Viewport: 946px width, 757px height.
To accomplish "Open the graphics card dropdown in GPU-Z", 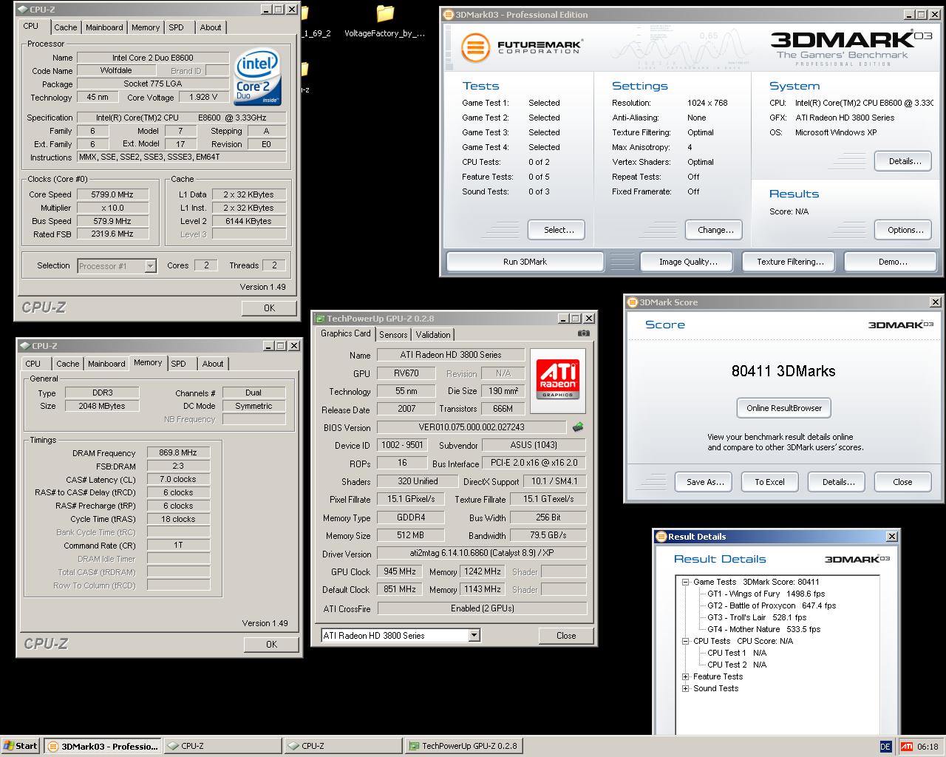I will [x=474, y=636].
